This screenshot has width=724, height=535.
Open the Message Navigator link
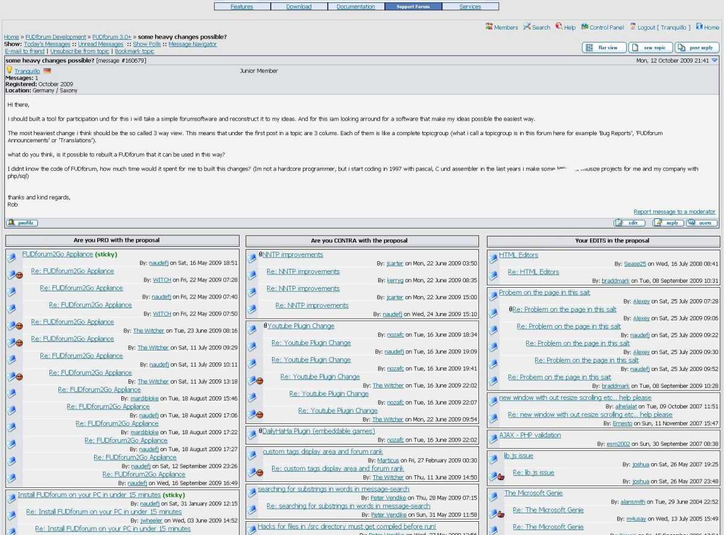coord(192,44)
